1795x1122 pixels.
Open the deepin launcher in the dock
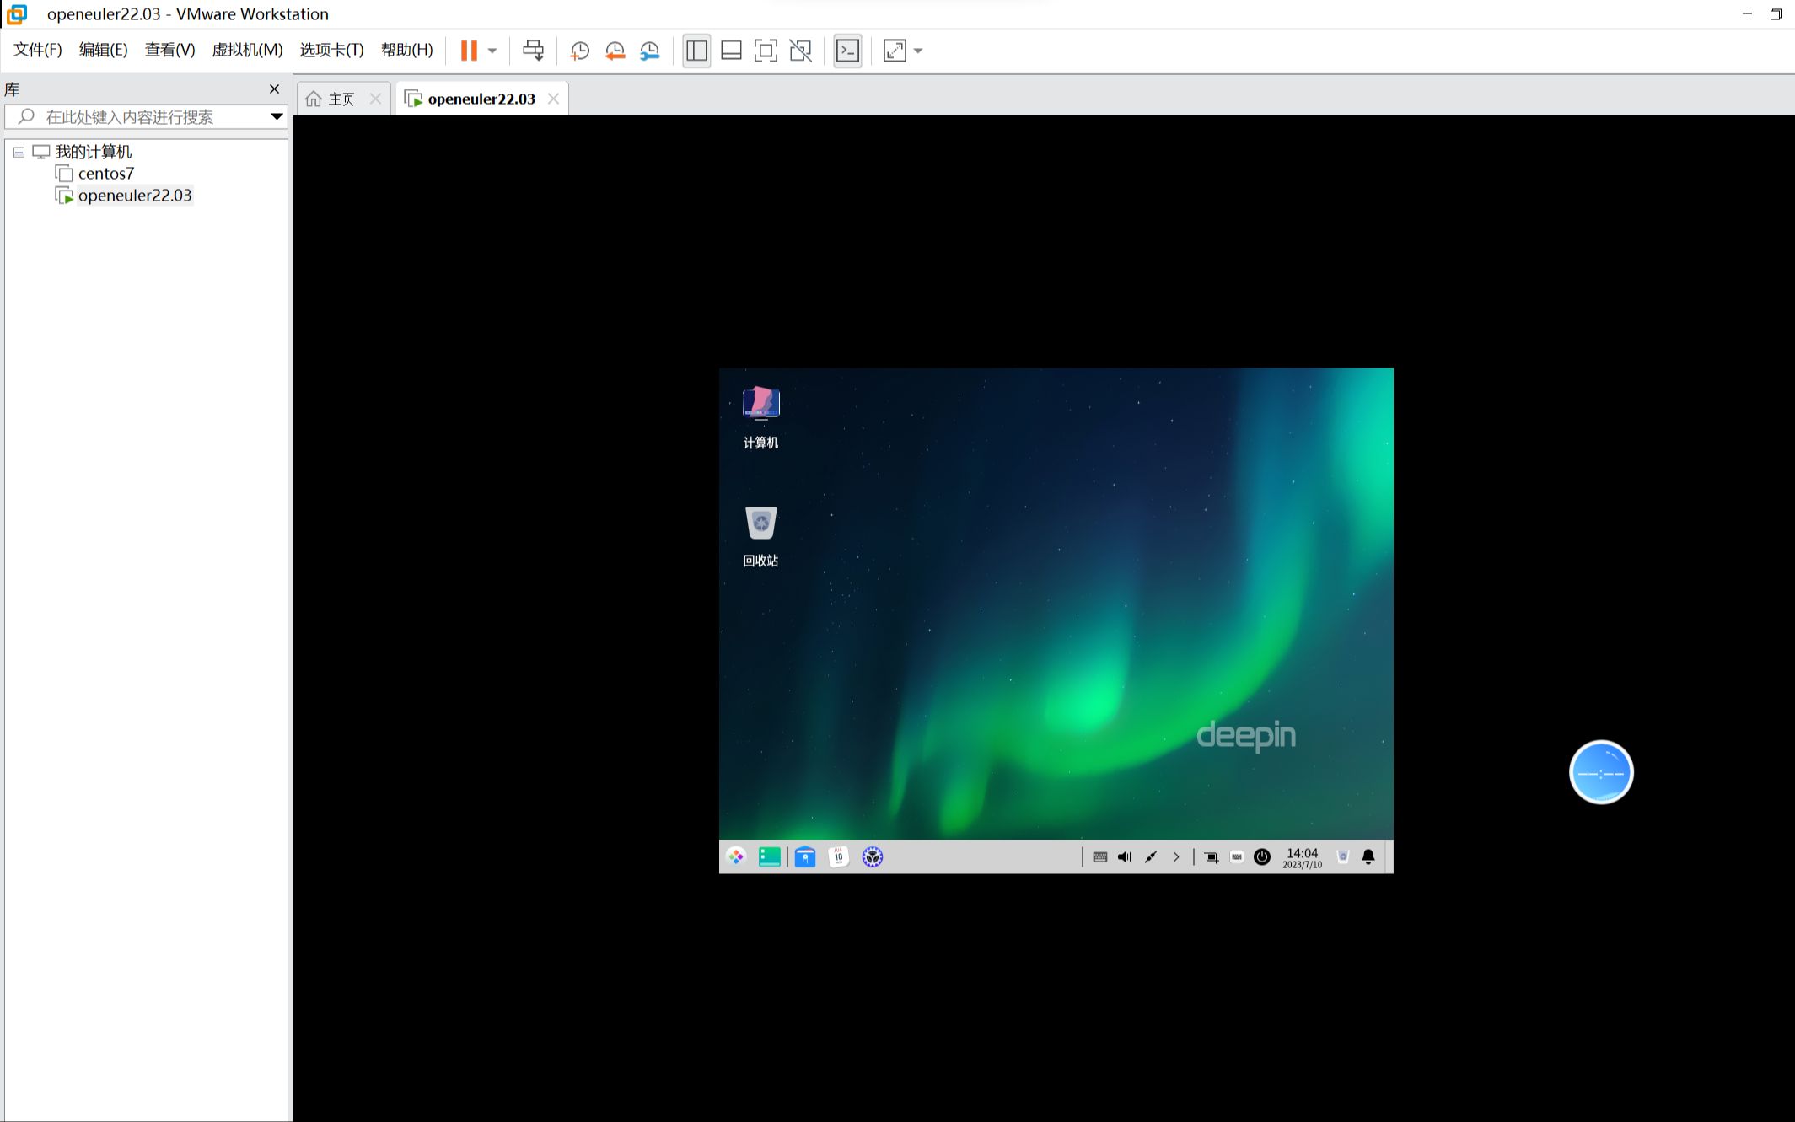(x=736, y=856)
